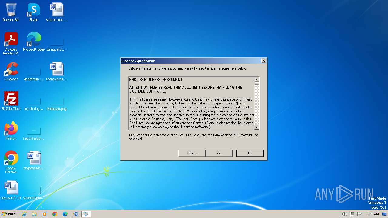
Task: Select the ringtonesde Word document
Action: tap(34, 160)
